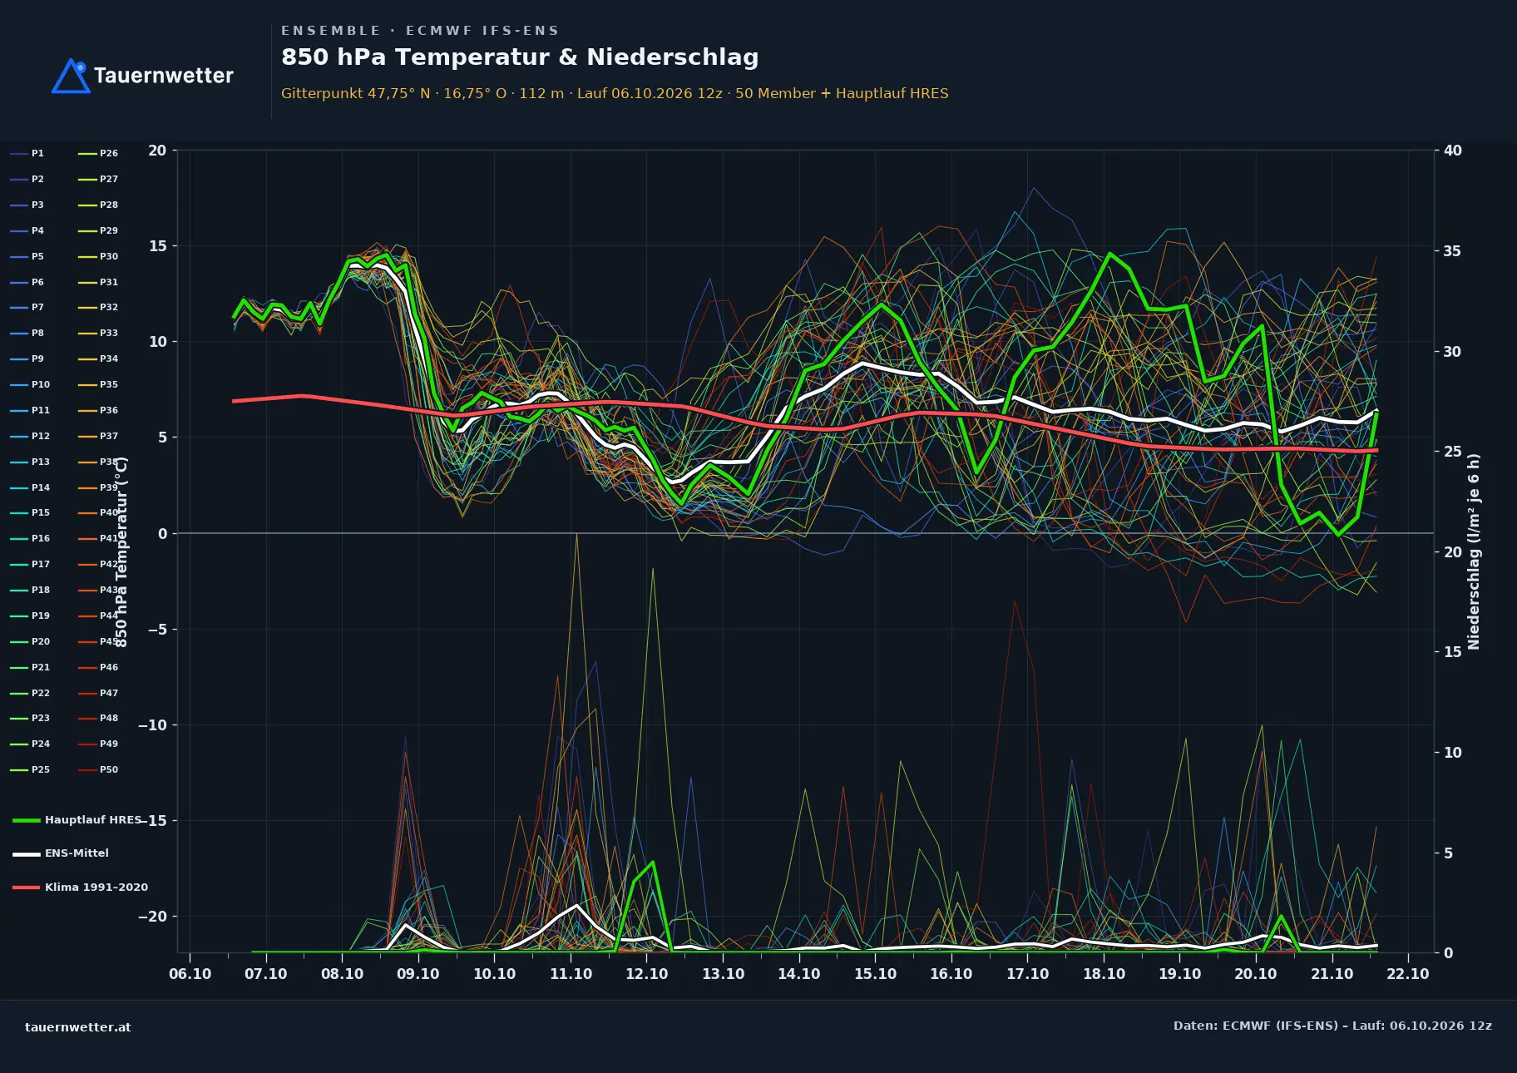The image size is (1517, 1073).
Task: Click the 09.10 date axis label
Action: 418,974
